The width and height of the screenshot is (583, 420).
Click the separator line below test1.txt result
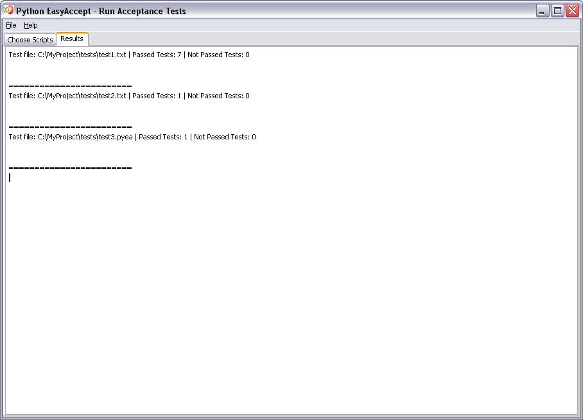click(70, 85)
